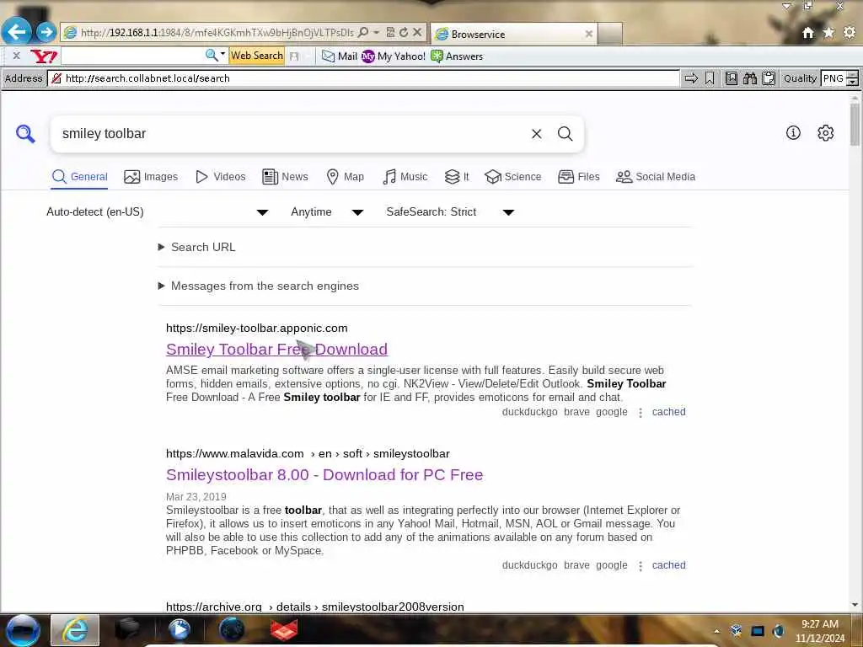The image size is (863, 647).
Task: Open cached link for the apponic result
Action: click(x=668, y=412)
